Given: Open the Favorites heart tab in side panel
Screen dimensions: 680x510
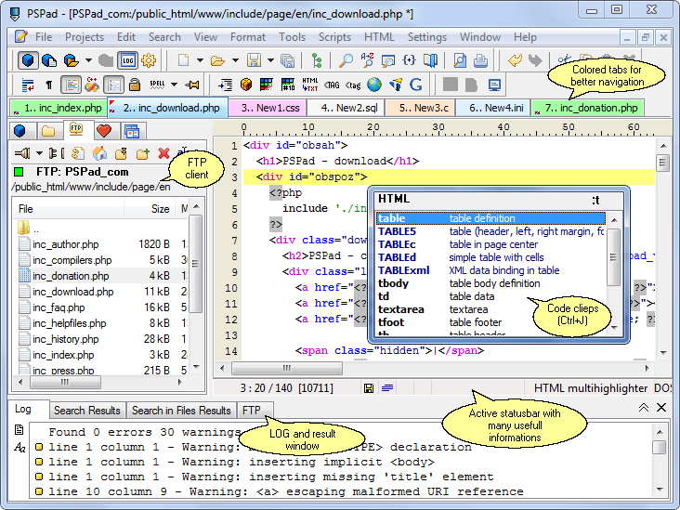Looking at the screenshot, I should pyautogui.click(x=103, y=130).
